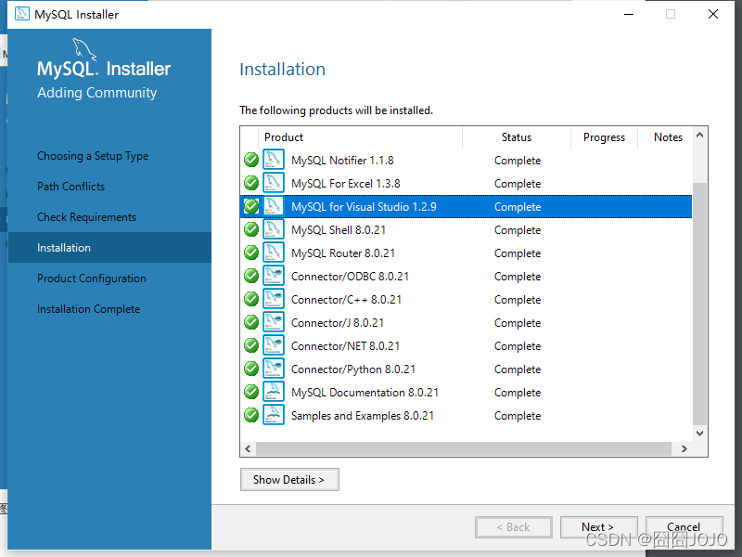Click green checkmark beside Connector/NET 8.0.21
This screenshot has width=742, height=557.
(251, 345)
